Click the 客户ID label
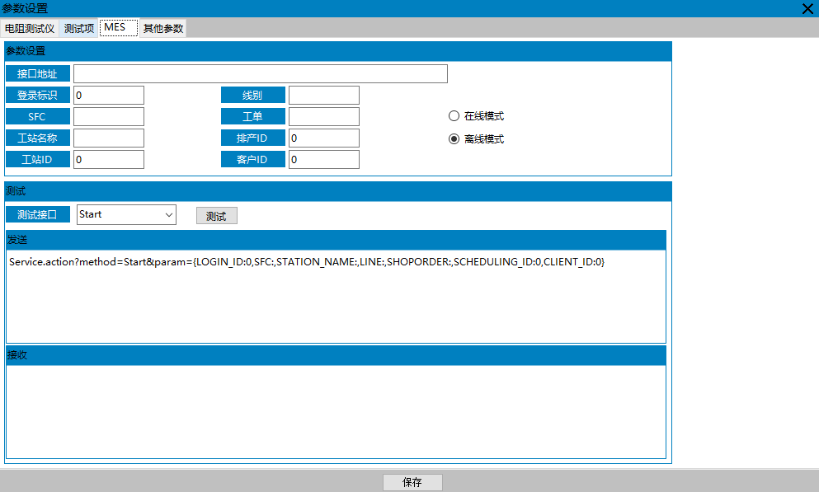Screen dimensions: 819x492 [253, 159]
